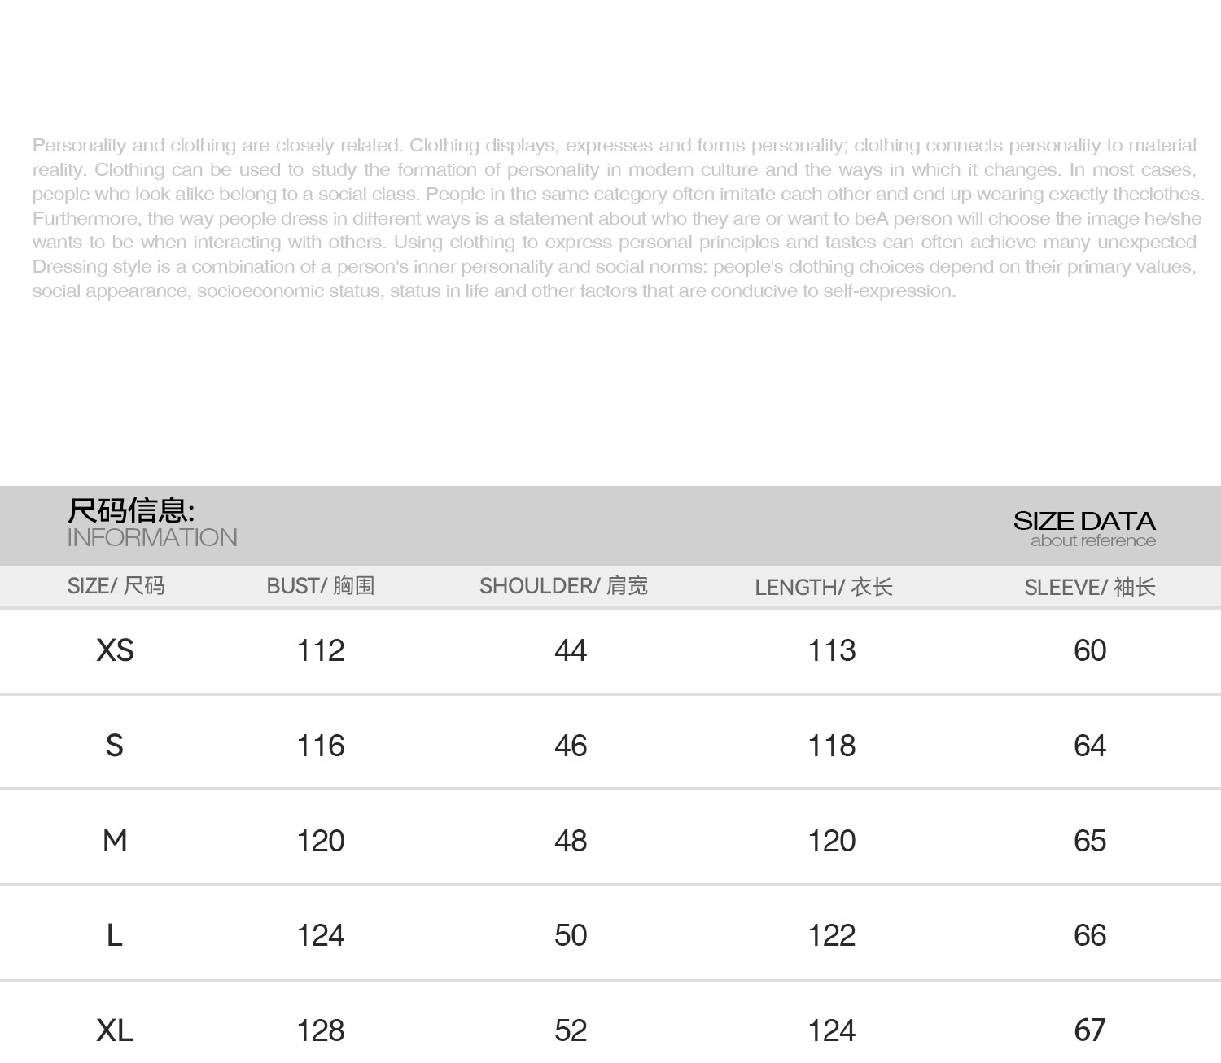Click the SHOULDER column header
Image resolution: width=1221 pixels, height=1063 pixels.
point(563,586)
